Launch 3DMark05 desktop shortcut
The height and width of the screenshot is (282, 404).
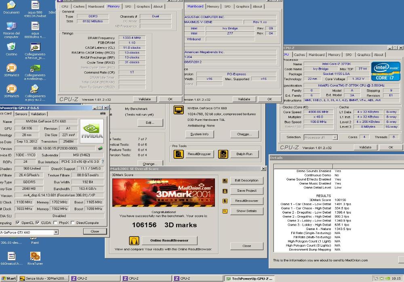tap(11, 91)
